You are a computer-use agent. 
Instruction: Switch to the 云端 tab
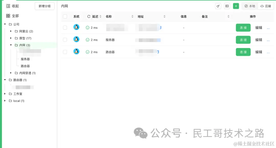(266, 6)
